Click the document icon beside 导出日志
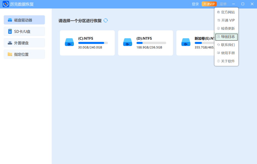 tap(218, 37)
